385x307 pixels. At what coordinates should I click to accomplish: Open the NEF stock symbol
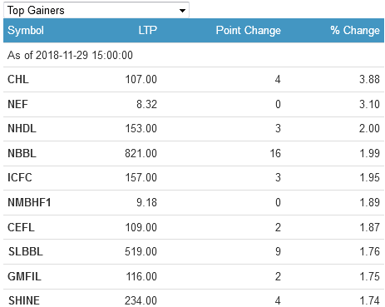(18, 104)
